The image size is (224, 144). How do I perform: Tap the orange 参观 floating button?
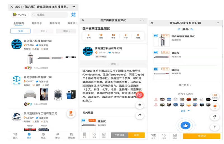point(71,114)
